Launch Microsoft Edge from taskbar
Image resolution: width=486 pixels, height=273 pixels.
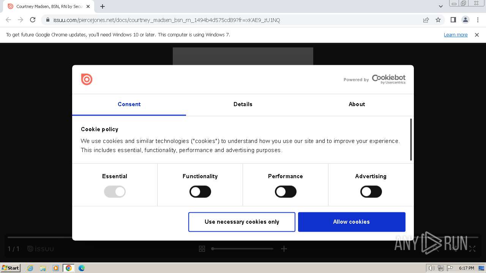[82, 268]
